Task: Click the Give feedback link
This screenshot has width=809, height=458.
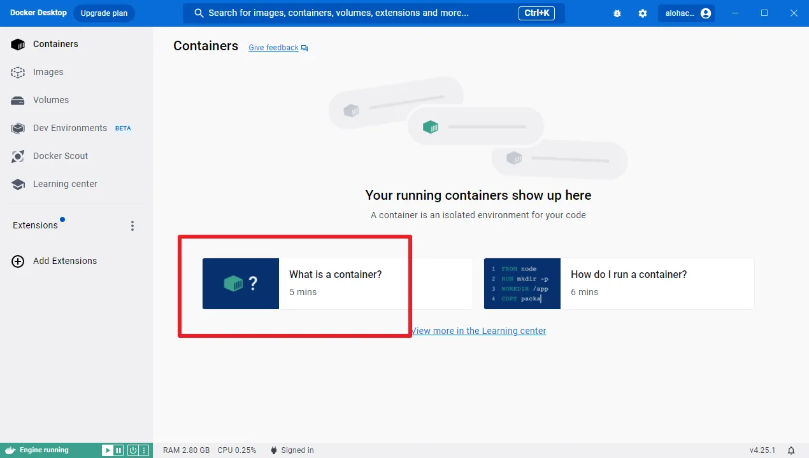Action: 273,48
